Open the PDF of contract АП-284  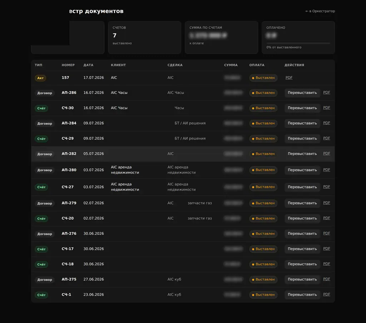click(327, 123)
